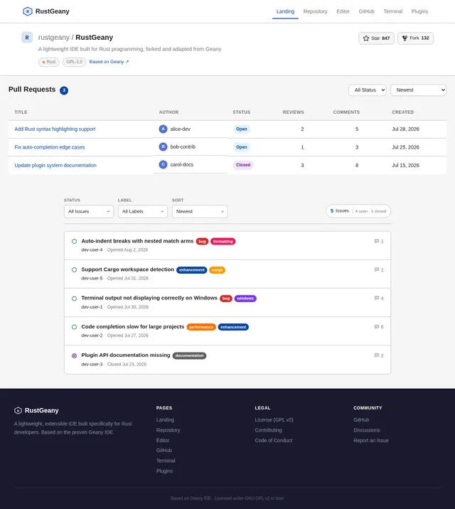
Task: Open Add Rust syntax highlighting support PR
Action: tap(55, 129)
